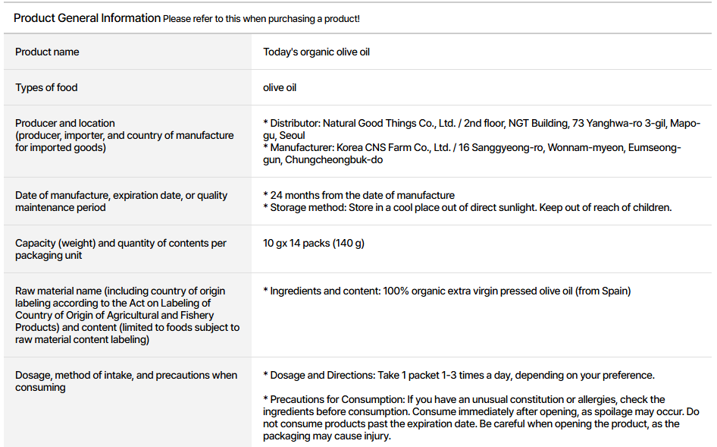The image size is (717, 447).
Task: Click the Storage method instruction line
Action: pos(467,208)
